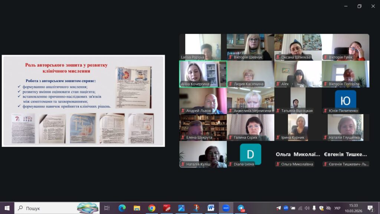Open Windows Task View

[x=107, y=208]
